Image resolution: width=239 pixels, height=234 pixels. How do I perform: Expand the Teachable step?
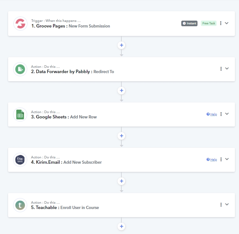pos(227,205)
